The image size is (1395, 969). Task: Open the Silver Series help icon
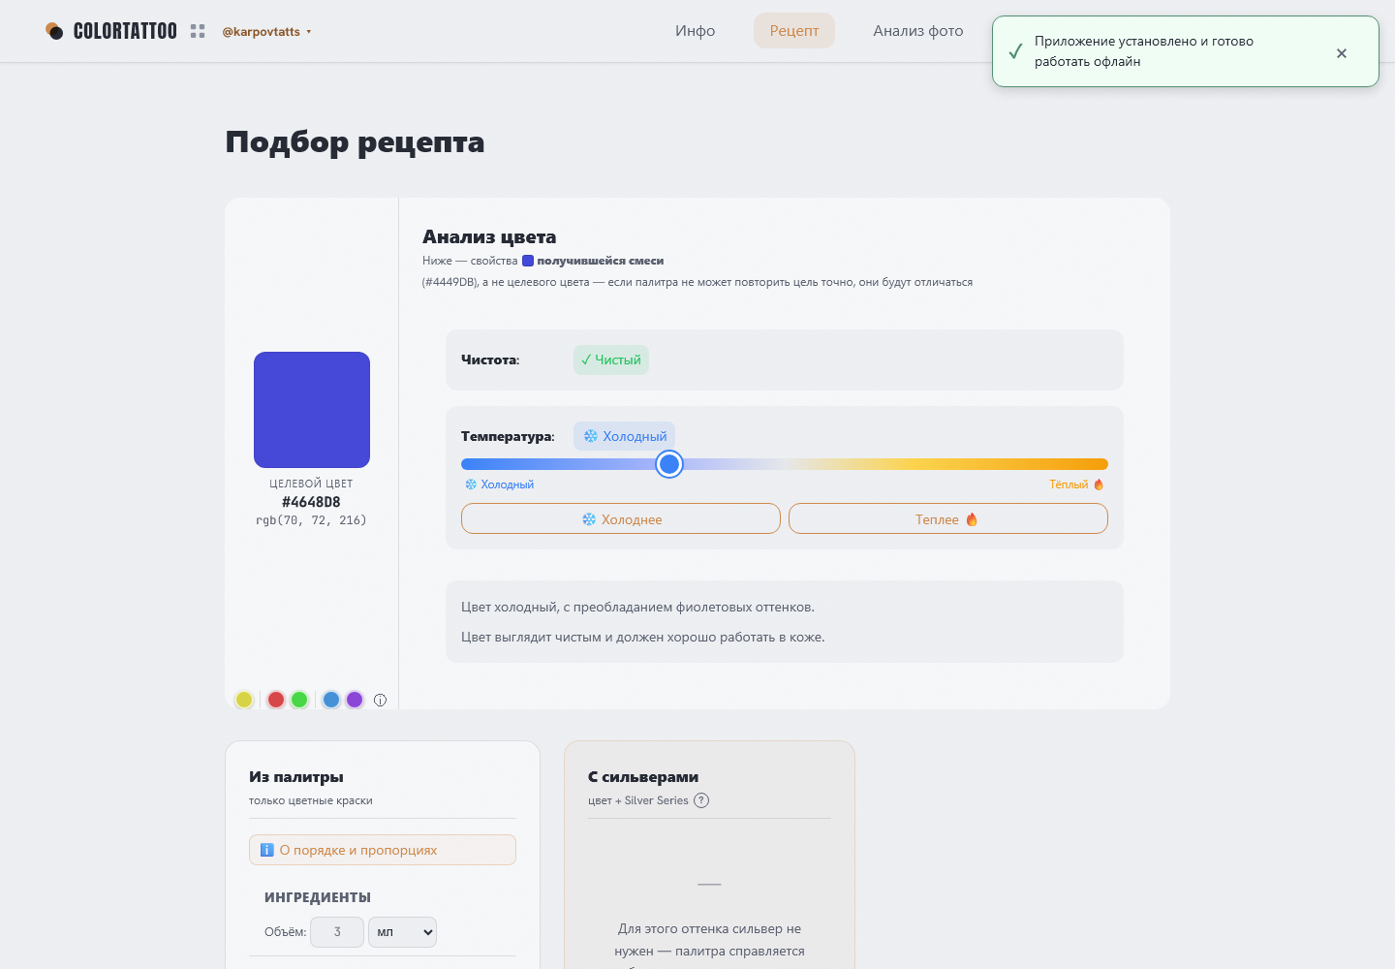701,800
